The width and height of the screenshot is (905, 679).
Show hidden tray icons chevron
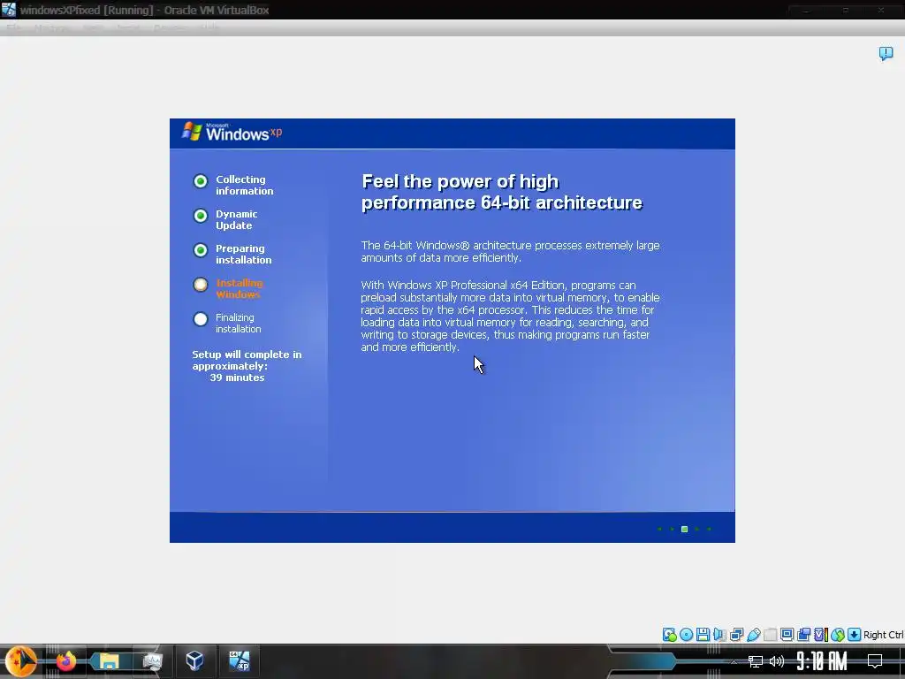(734, 661)
